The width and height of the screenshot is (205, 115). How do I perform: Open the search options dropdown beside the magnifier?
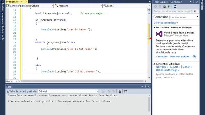coord(198,11)
